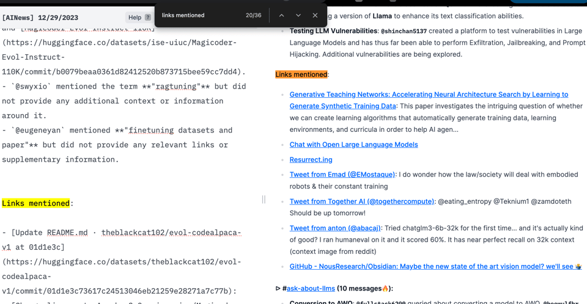Click the 20/36 match counter
Screen dimensions: 587x304
(253, 15)
